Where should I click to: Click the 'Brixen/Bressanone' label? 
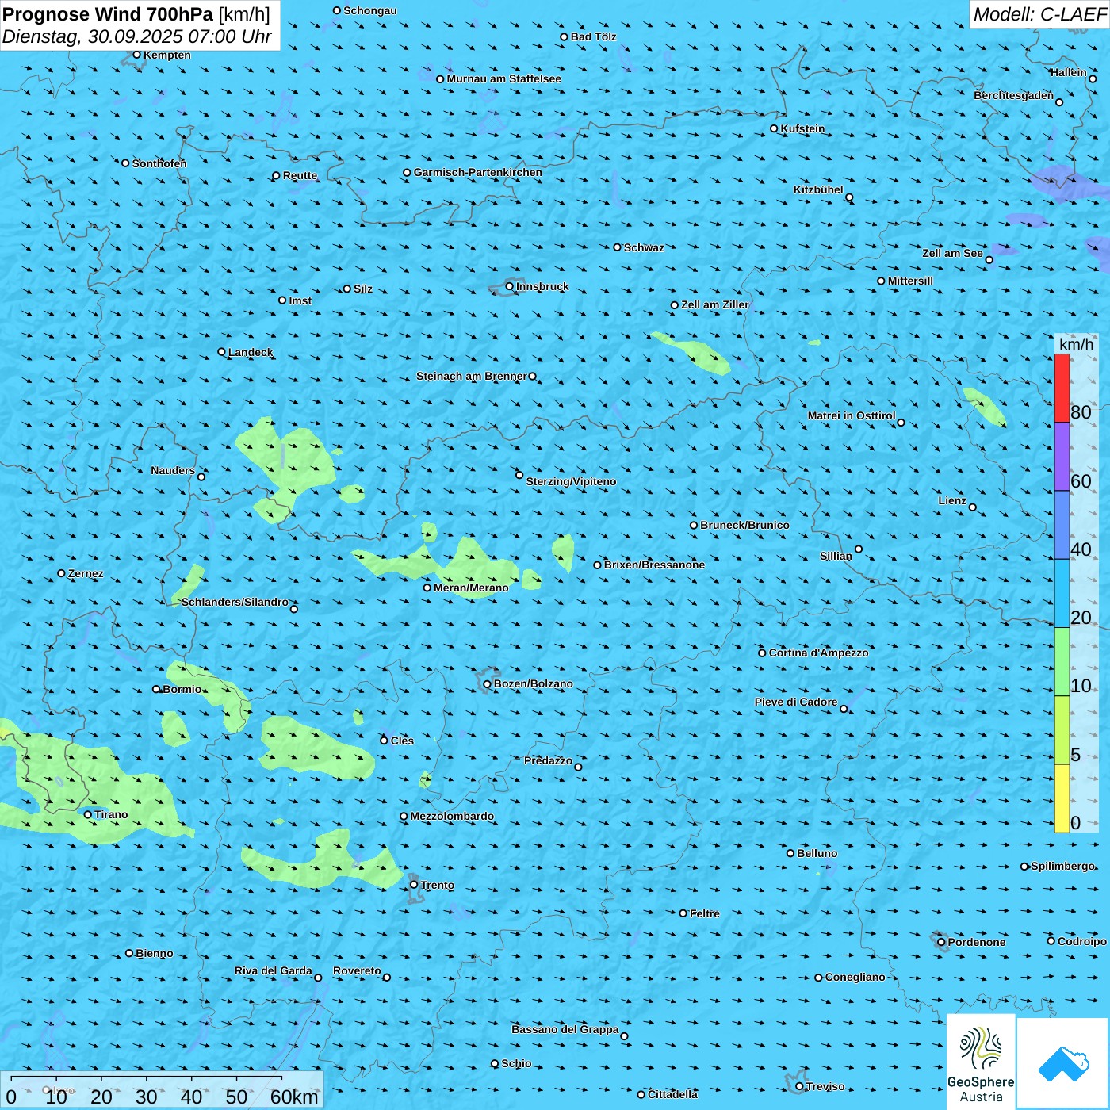tap(654, 565)
